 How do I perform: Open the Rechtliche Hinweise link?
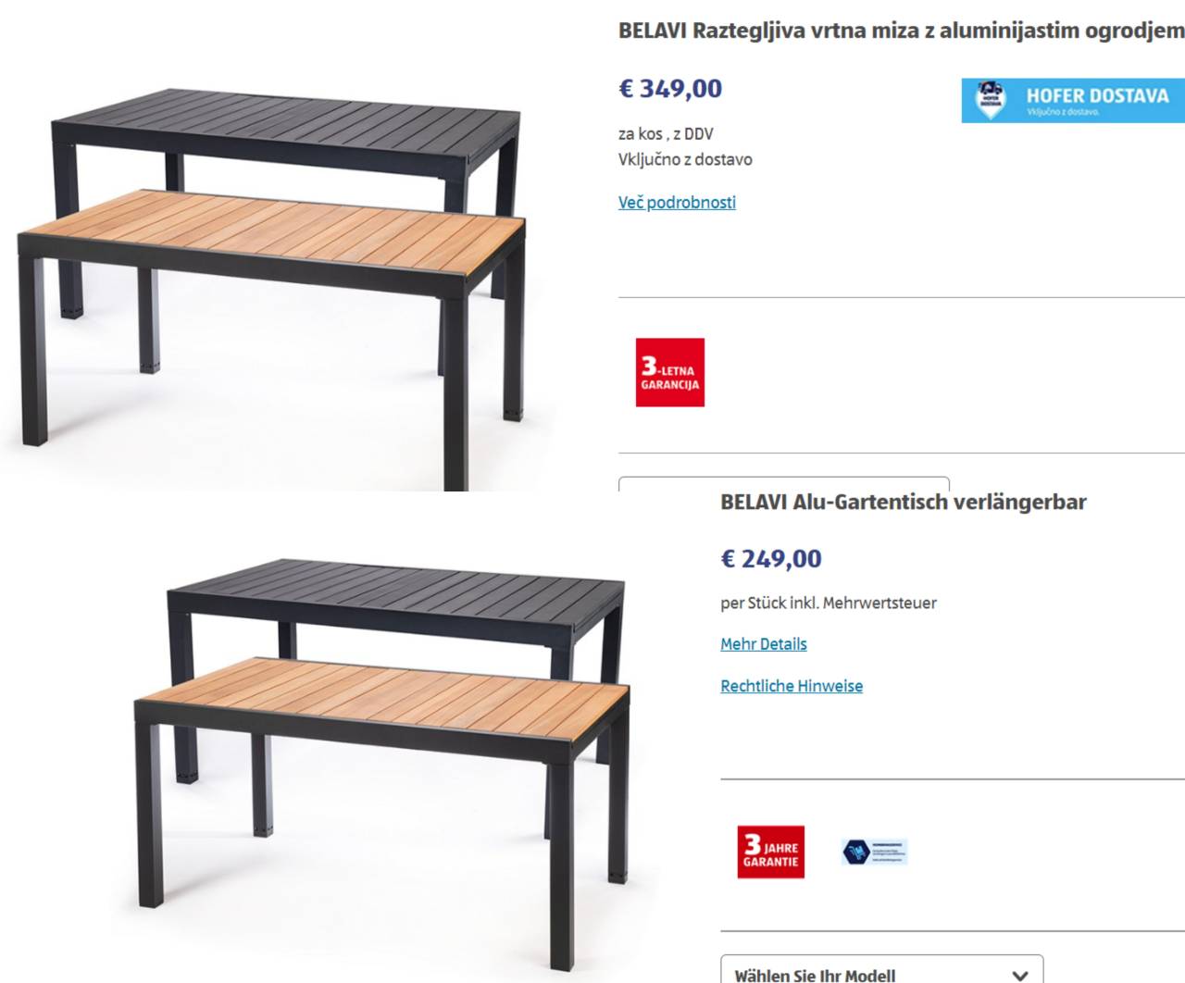pyautogui.click(x=792, y=686)
